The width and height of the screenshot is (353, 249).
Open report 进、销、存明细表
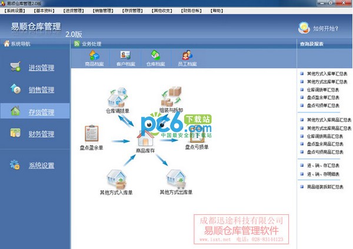323,174
